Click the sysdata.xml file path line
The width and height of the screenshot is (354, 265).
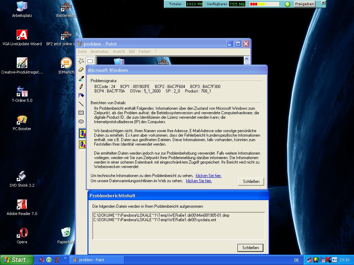[155, 220]
